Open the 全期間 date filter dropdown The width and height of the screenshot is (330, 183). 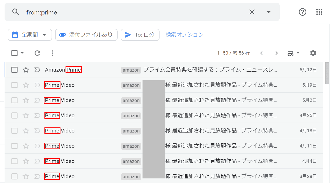click(30, 35)
